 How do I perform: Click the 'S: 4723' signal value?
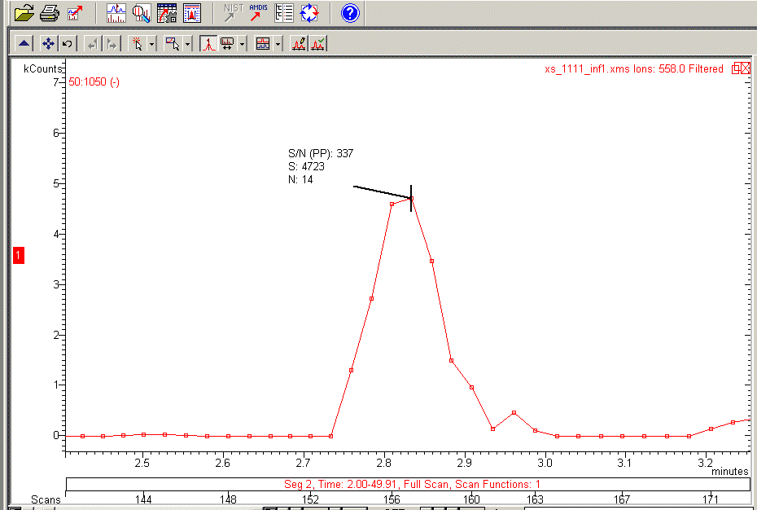pos(306,166)
